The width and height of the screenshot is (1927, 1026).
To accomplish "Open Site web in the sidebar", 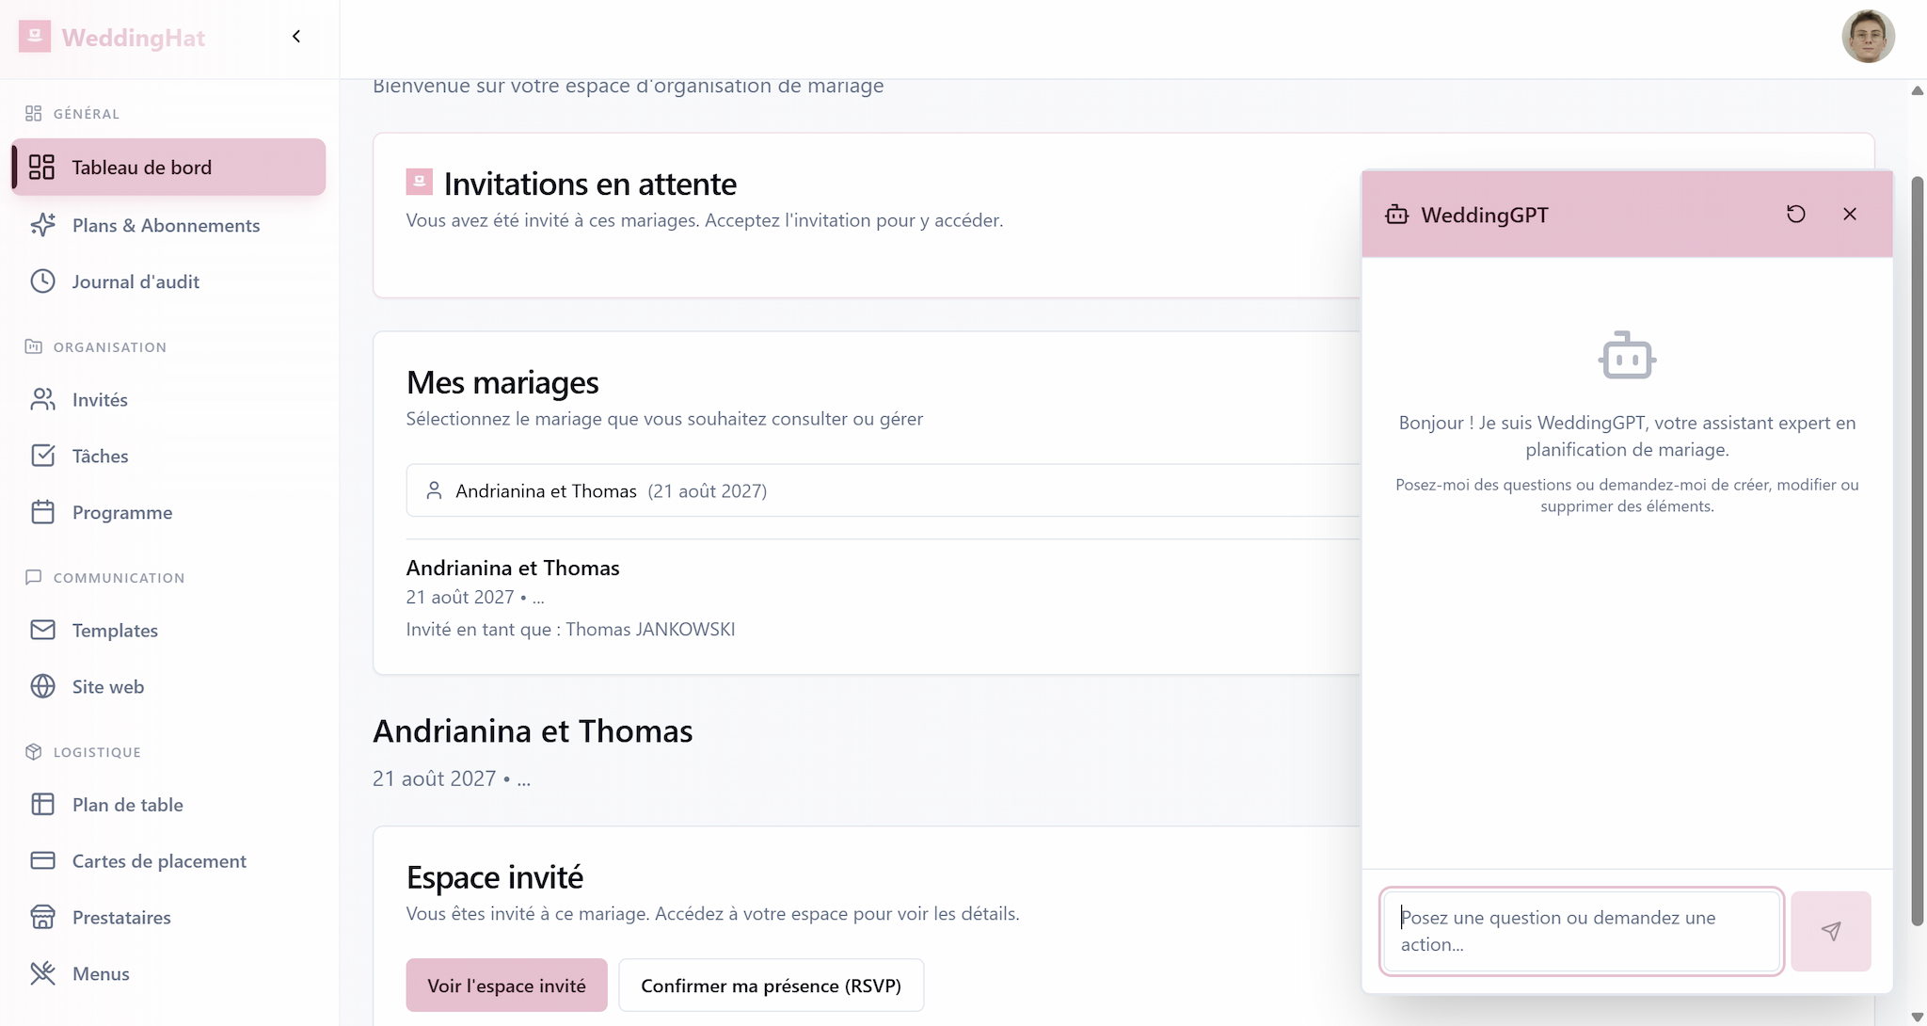I will click(107, 687).
